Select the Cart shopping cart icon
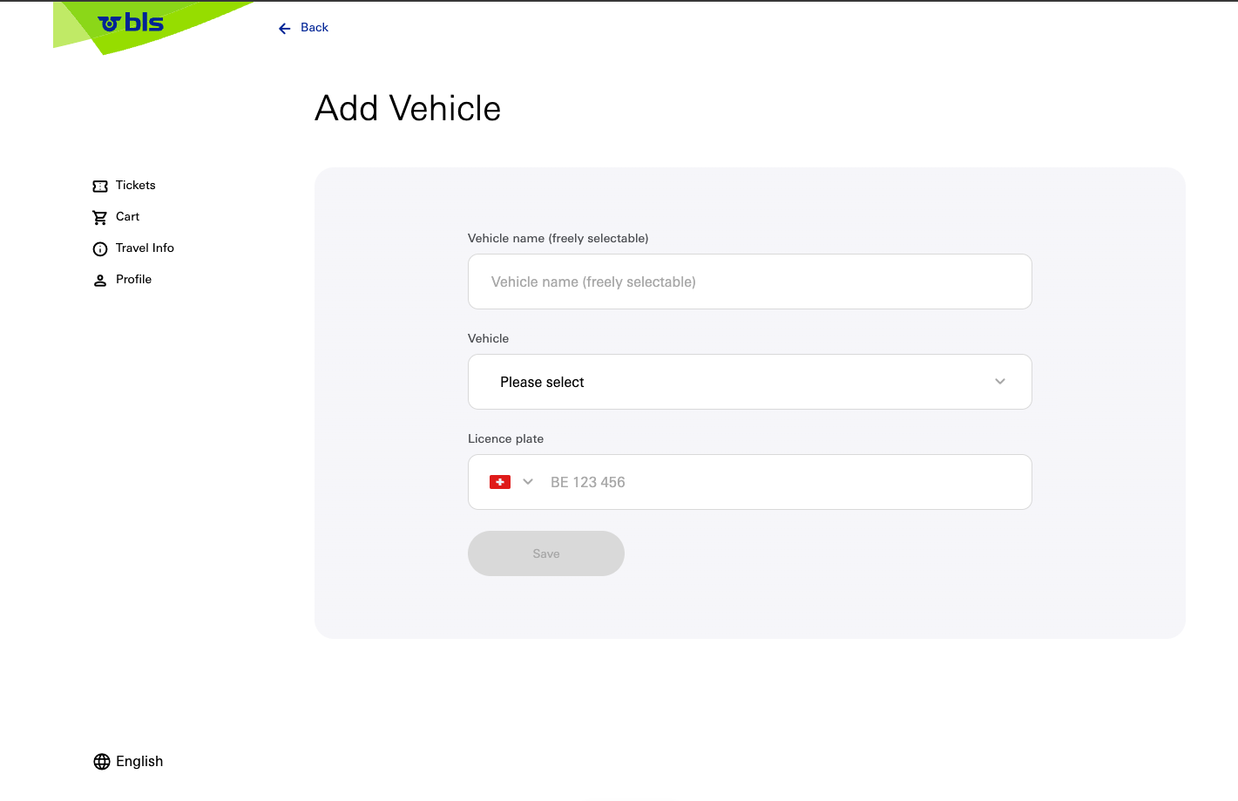The height and width of the screenshot is (801, 1238). [99, 216]
